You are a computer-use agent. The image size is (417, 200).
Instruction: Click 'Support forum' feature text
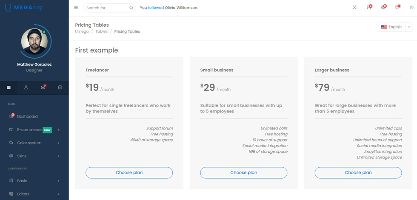(160, 128)
